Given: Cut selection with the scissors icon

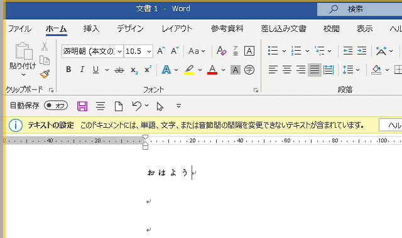Looking at the screenshot, I should [x=45, y=46].
